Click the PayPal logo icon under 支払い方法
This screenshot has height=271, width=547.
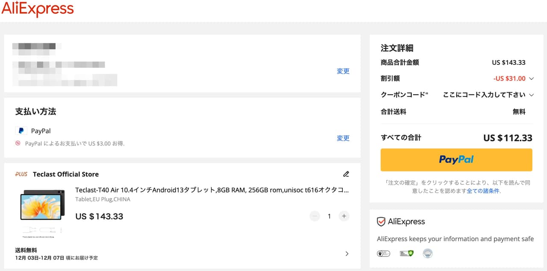click(21, 131)
